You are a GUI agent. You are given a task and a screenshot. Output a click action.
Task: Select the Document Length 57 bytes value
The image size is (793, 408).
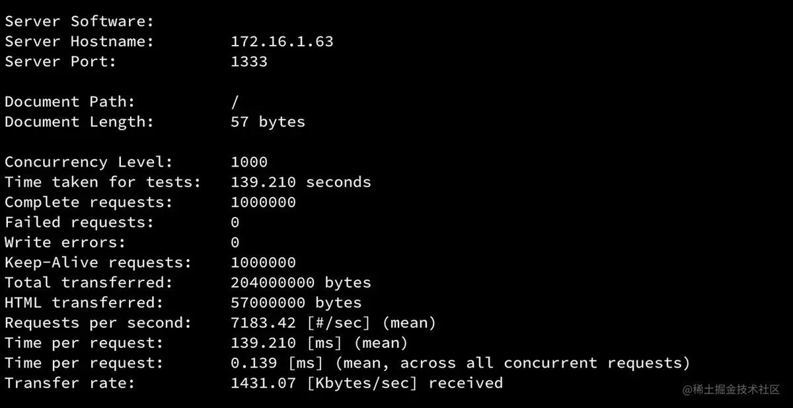(x=268, y=122)
